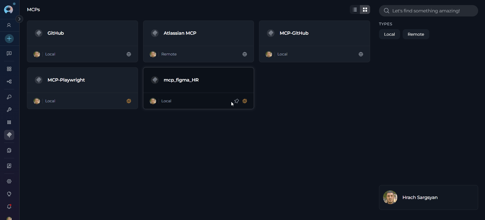Open the Atlassian MCP card

(x=199, y=41)
